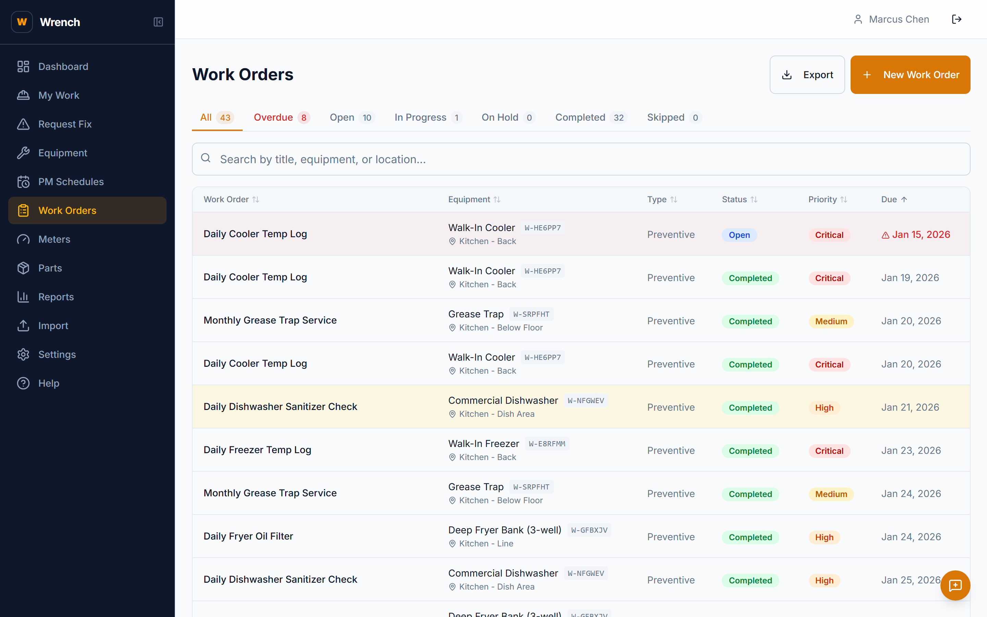
Task: Open Import via the upload icon
Action: pos(23,326)
